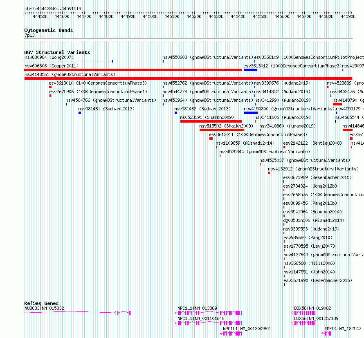
Task: Click the red nsv515502 variant bar
Action: point(222,130)
